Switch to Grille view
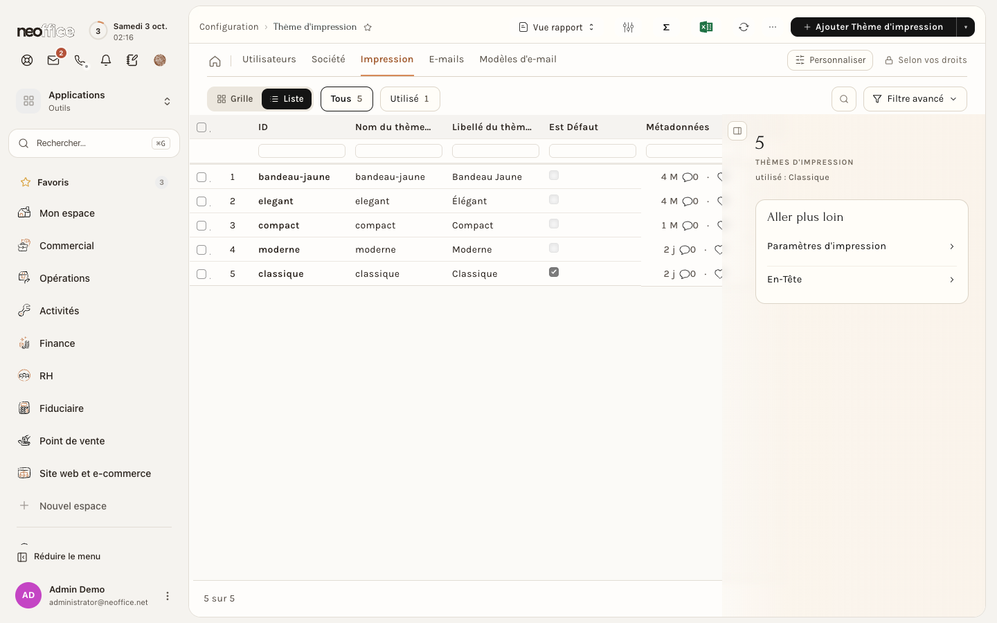The width and height of the screenshot is (997, 623). (x=235, y=99)
